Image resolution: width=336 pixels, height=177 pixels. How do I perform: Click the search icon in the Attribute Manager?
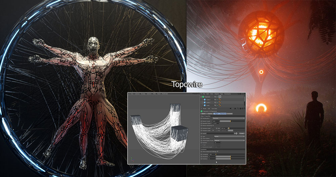(x=238, y=109)
